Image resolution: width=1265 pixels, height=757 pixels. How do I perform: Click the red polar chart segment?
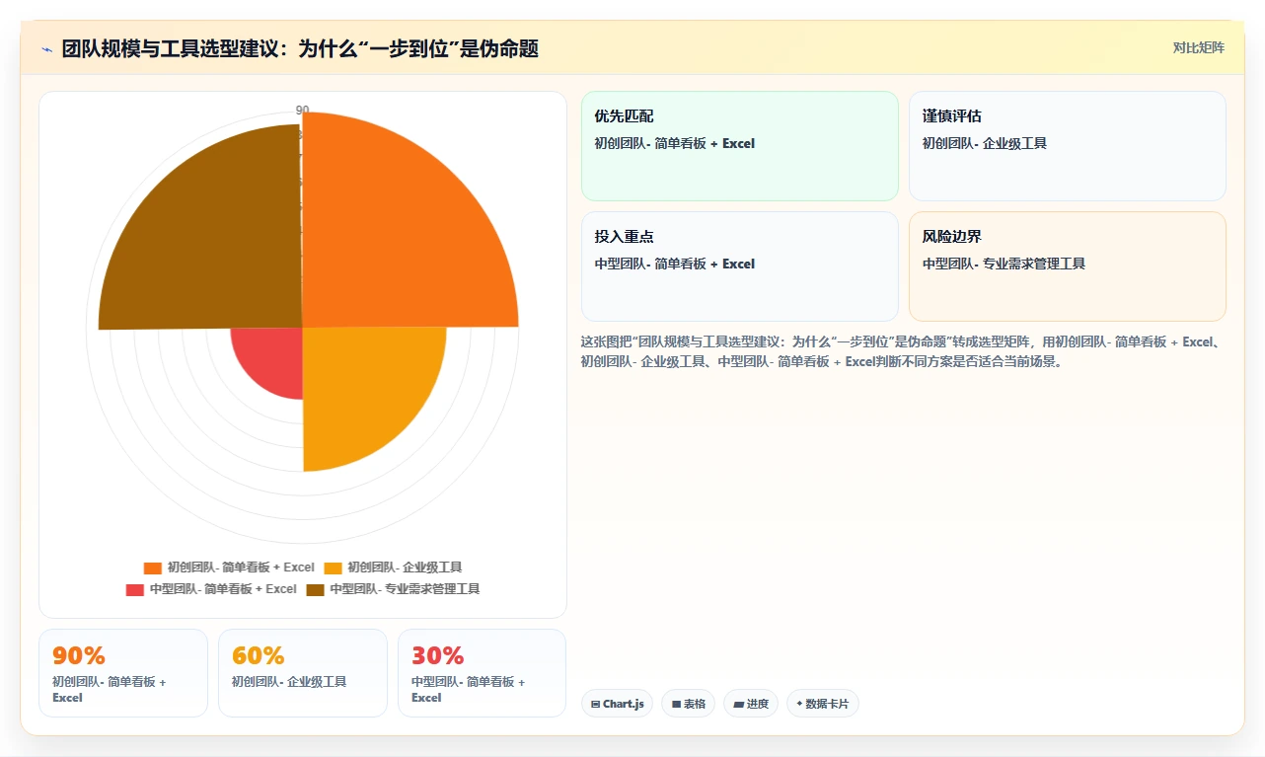274,355
